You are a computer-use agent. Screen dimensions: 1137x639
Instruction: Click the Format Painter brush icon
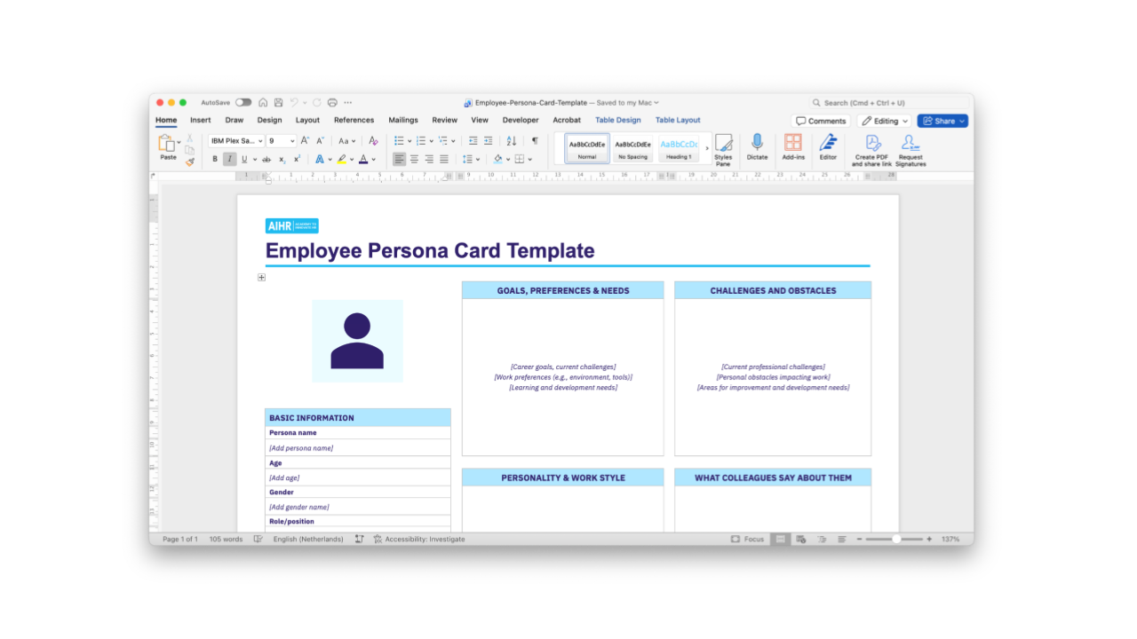(189, 162)
